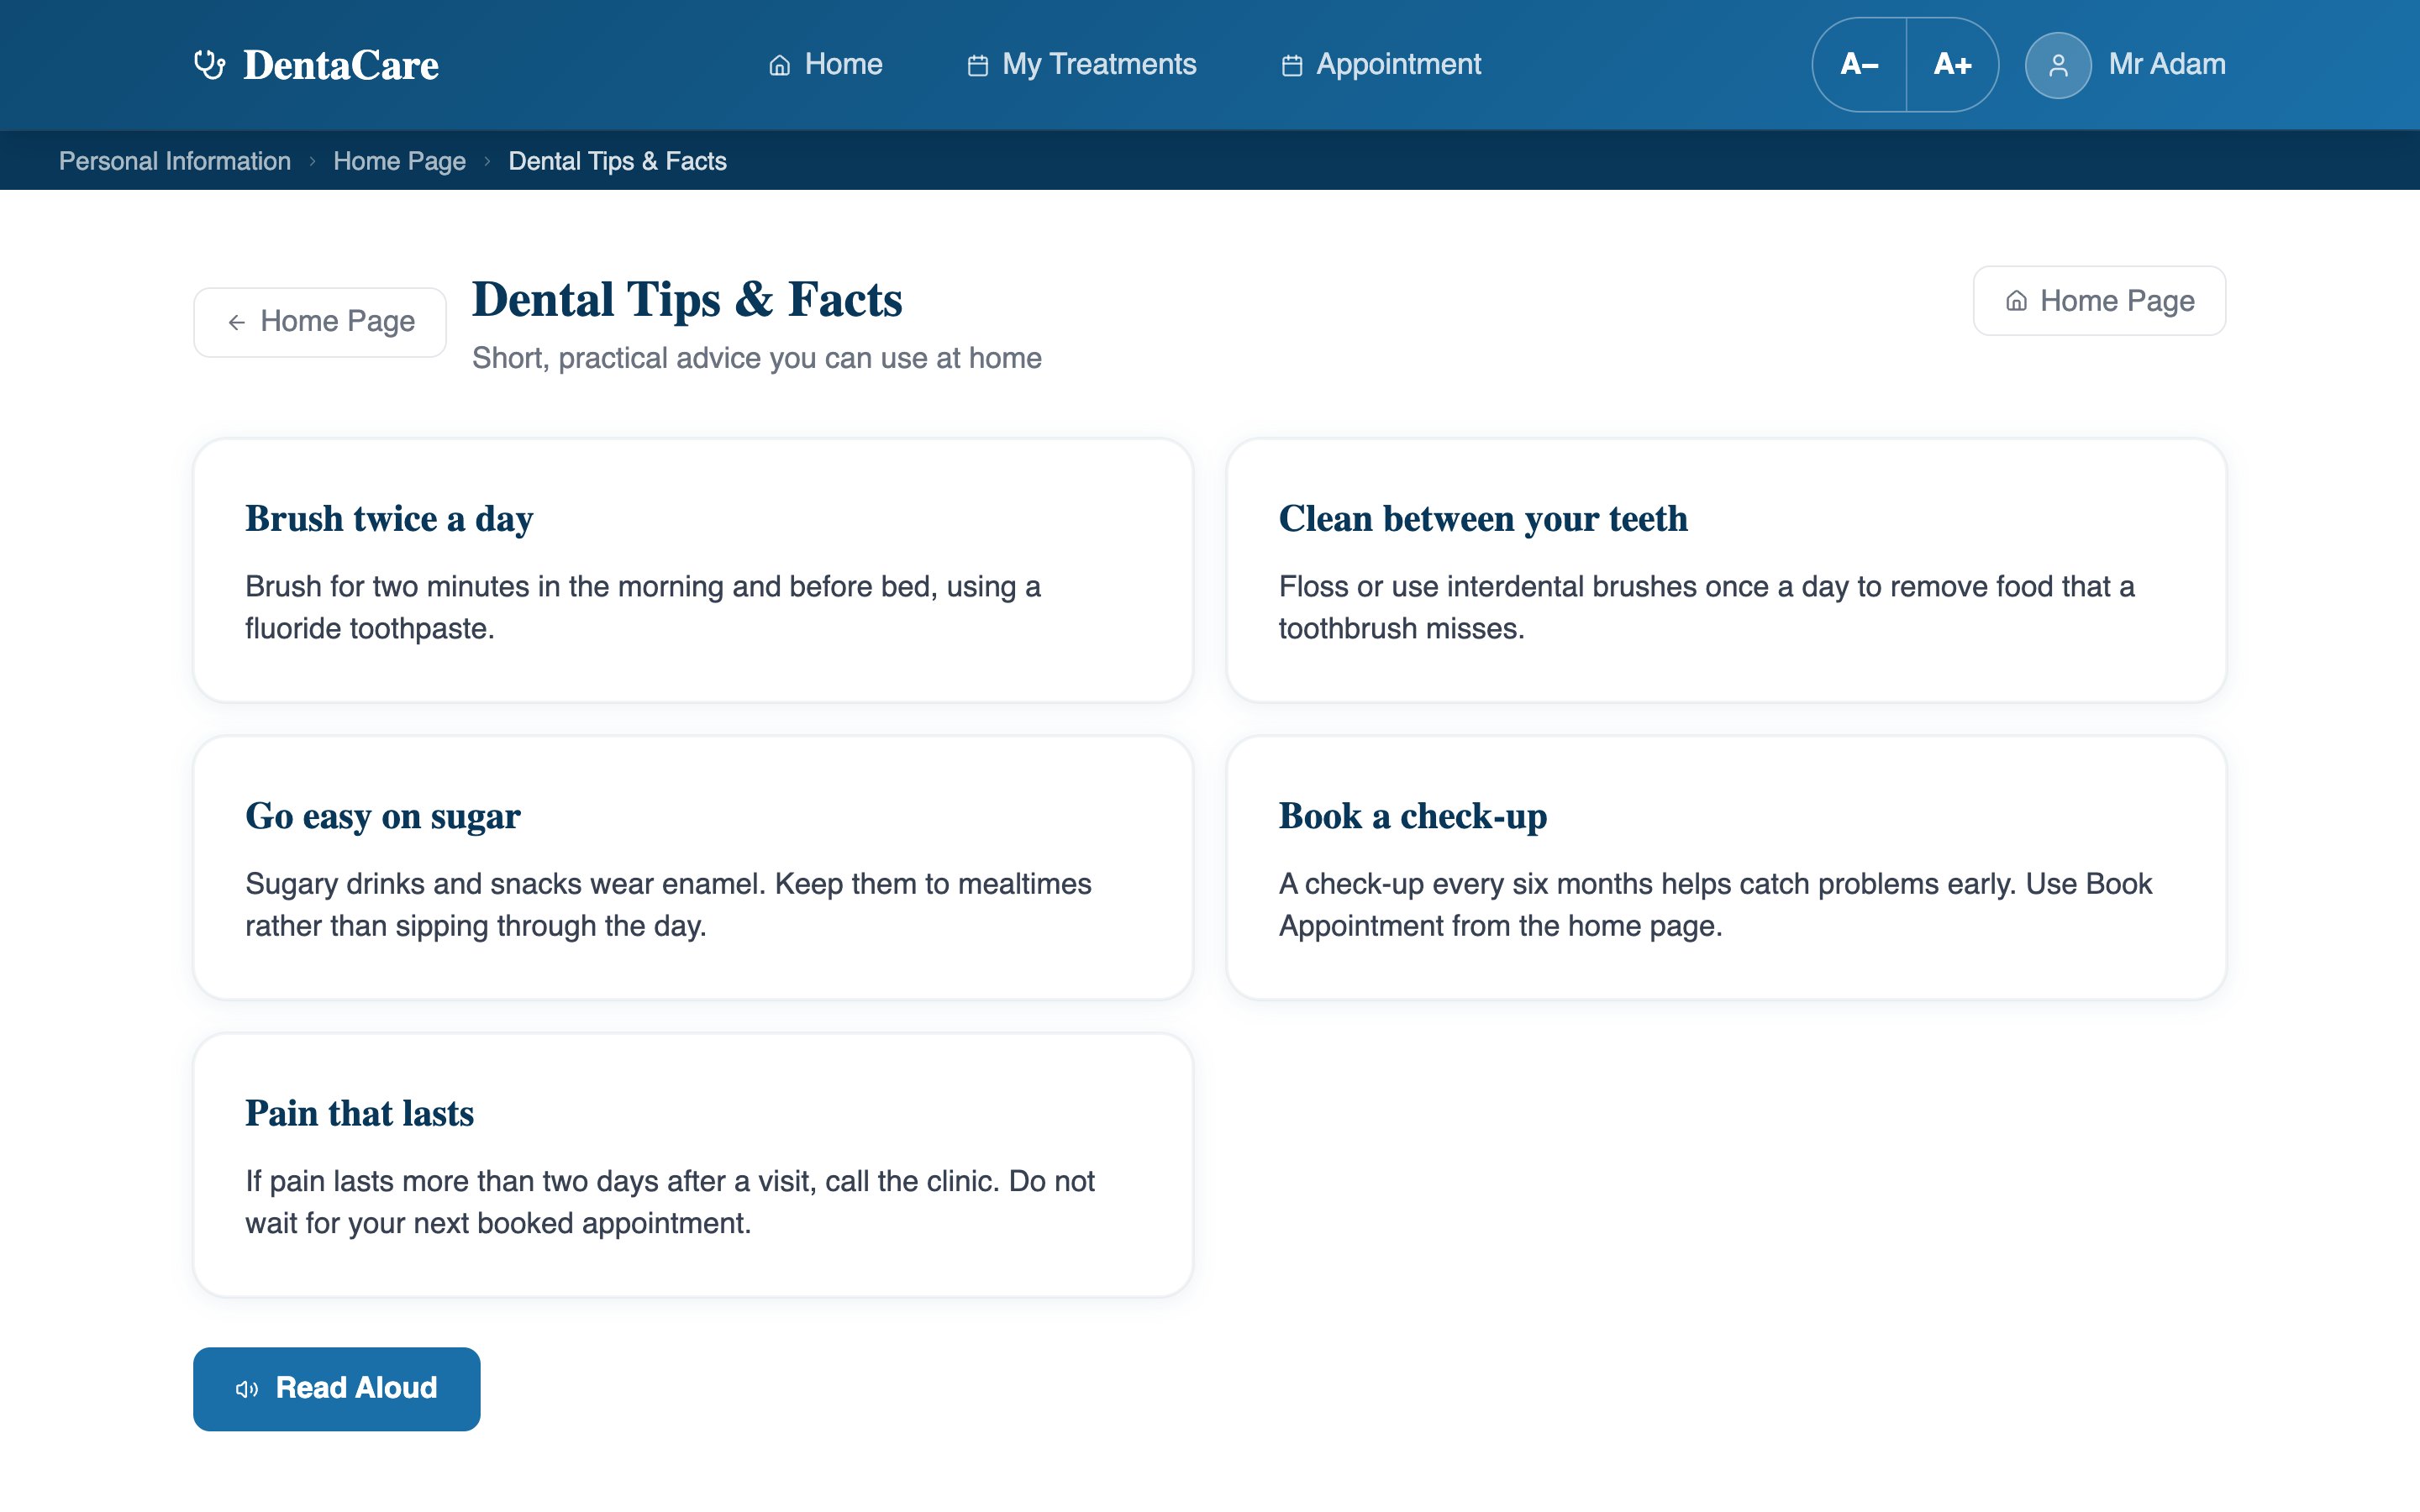Click the calendar icon beside Appointment
This screenshot has width=2420, height=1512.
click(x=1292, y=65)
